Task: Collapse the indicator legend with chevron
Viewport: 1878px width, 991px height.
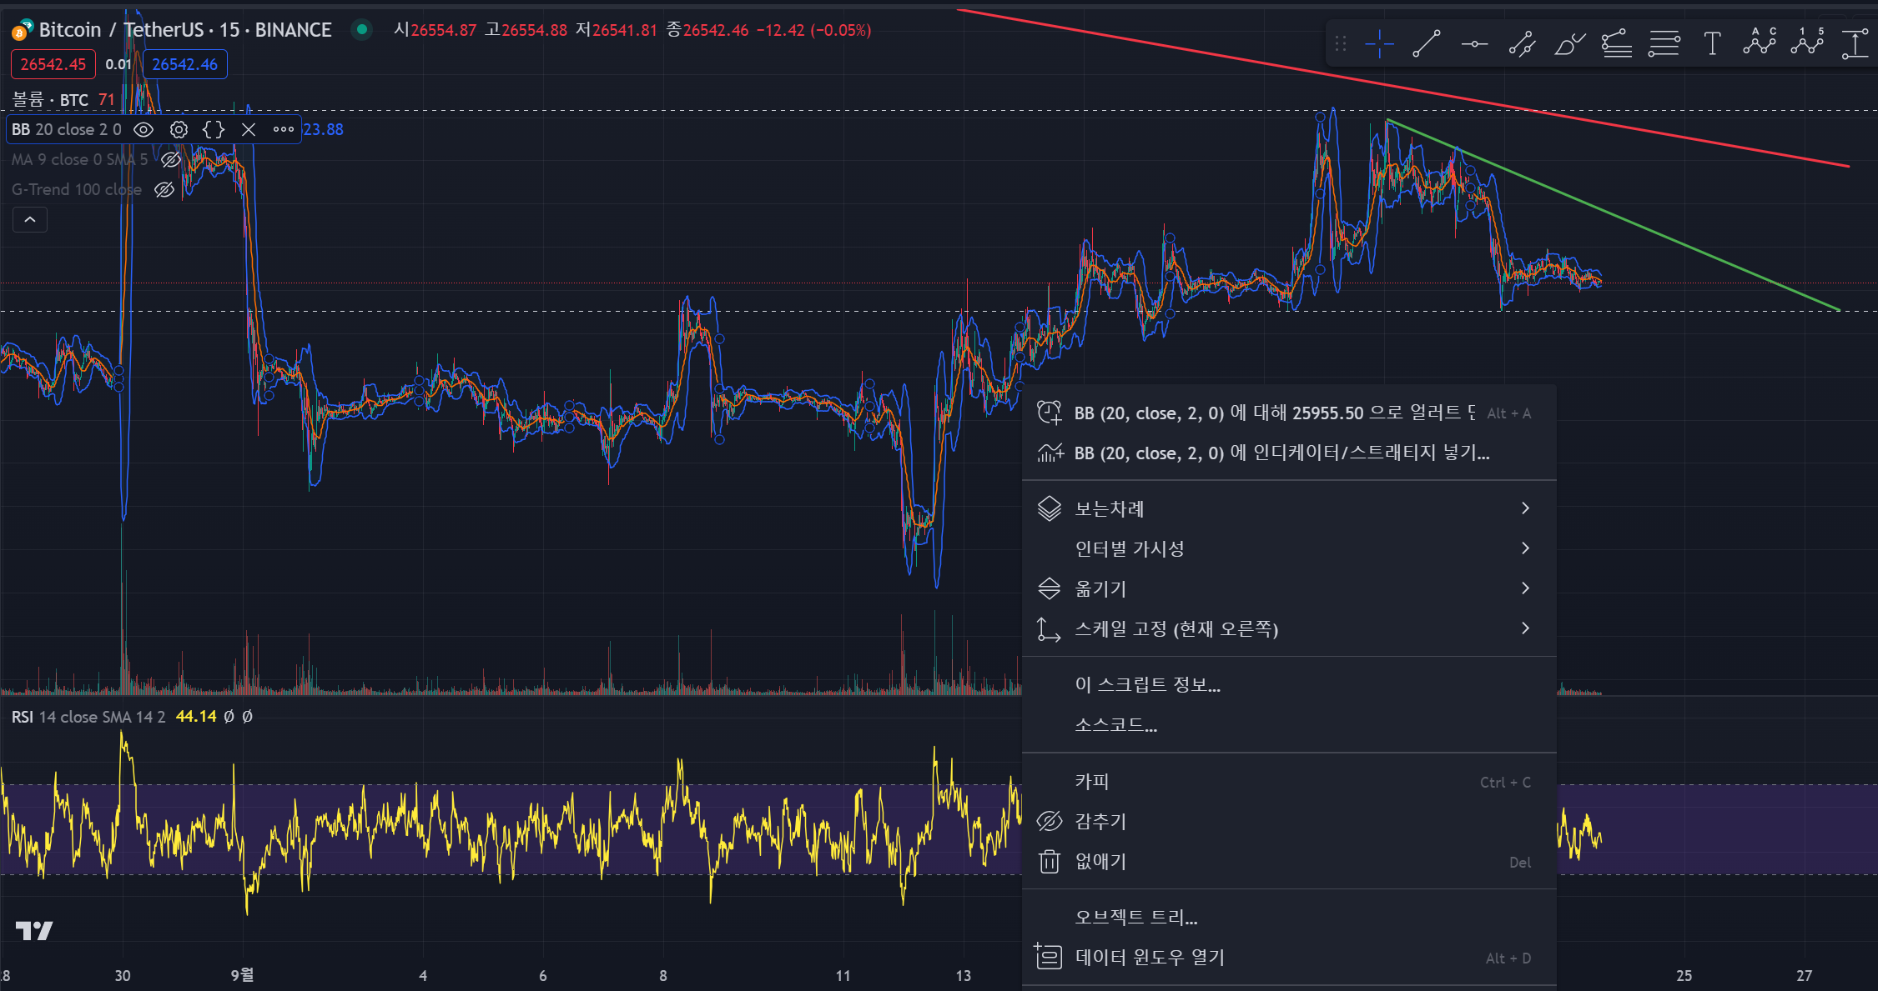Action: pyautogui.click(x=30, y=220)
